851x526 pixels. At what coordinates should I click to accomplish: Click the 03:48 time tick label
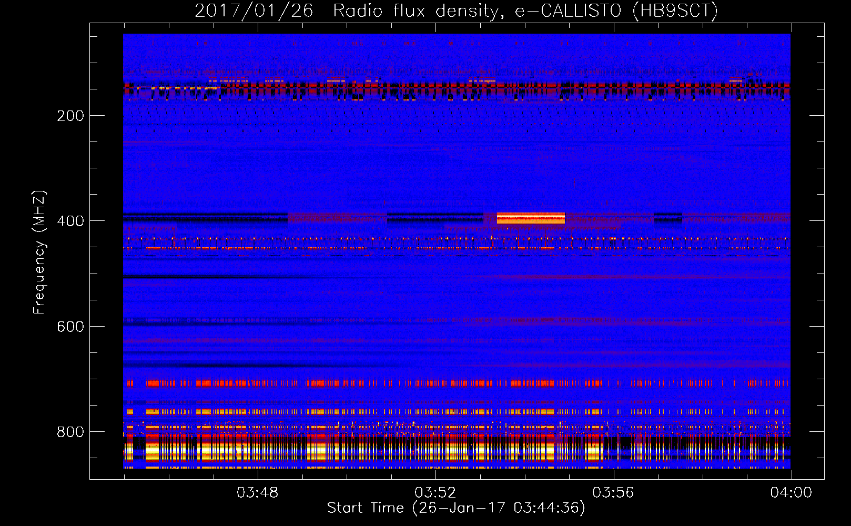(257, 493)
